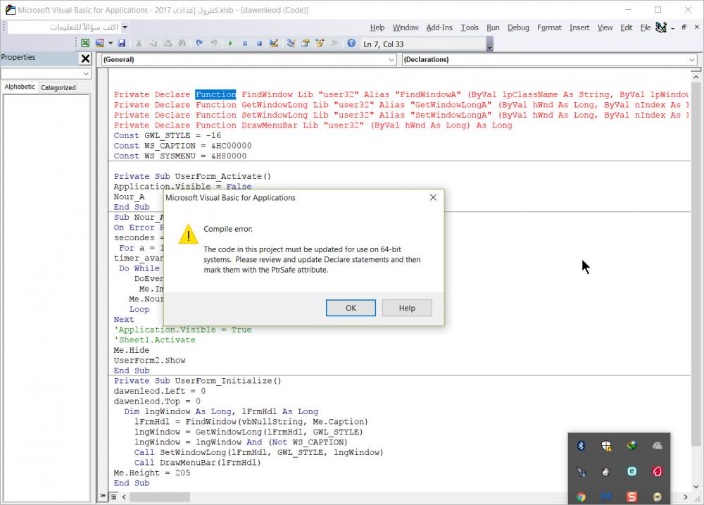
Task: Open the Insert menu
Action: click(x=579, y=27)
